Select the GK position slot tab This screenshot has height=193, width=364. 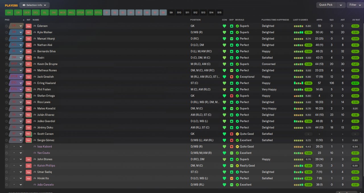(9, 12)
